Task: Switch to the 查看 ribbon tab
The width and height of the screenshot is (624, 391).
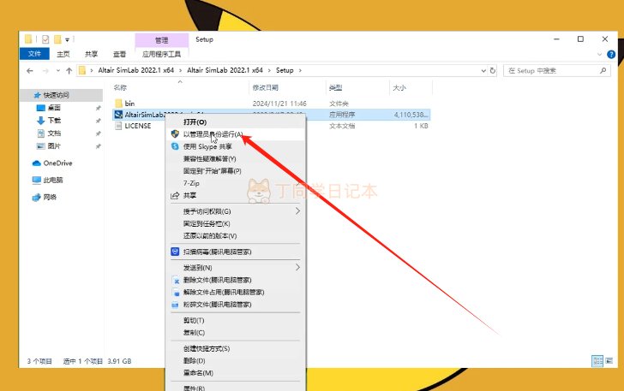Action: coord(119,54)
